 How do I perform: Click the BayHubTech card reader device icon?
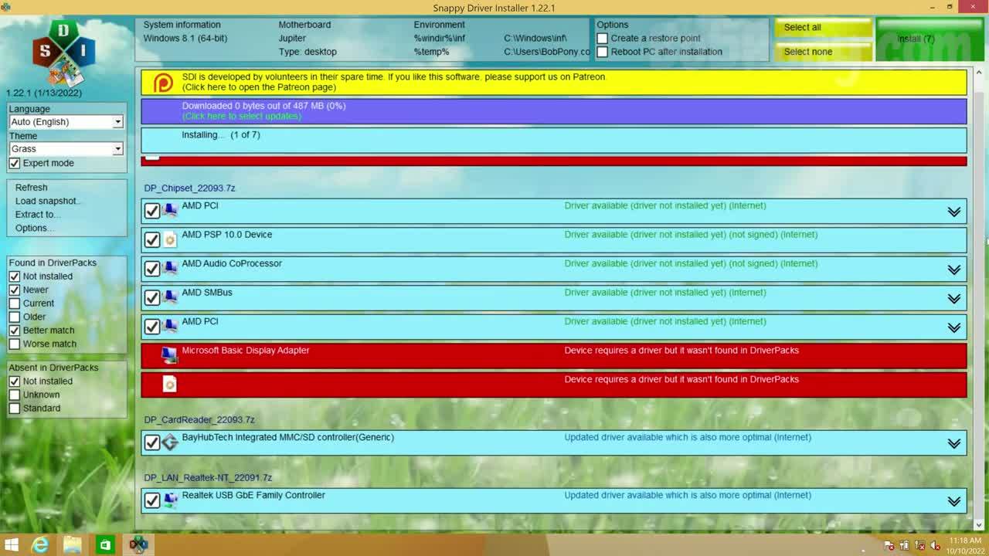[170, 442]
